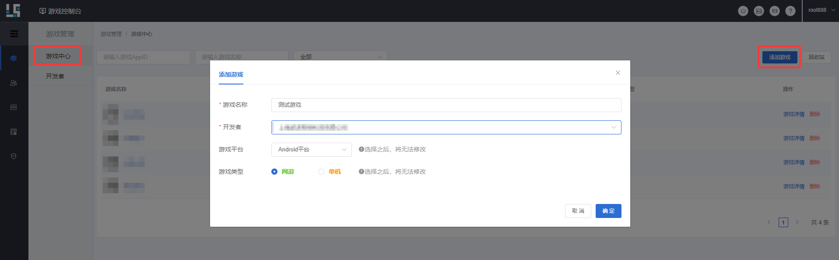The width and height of the screenshot is (839, 260).
Task: Click the 取消 button in dialog
Action: (578, 211)
